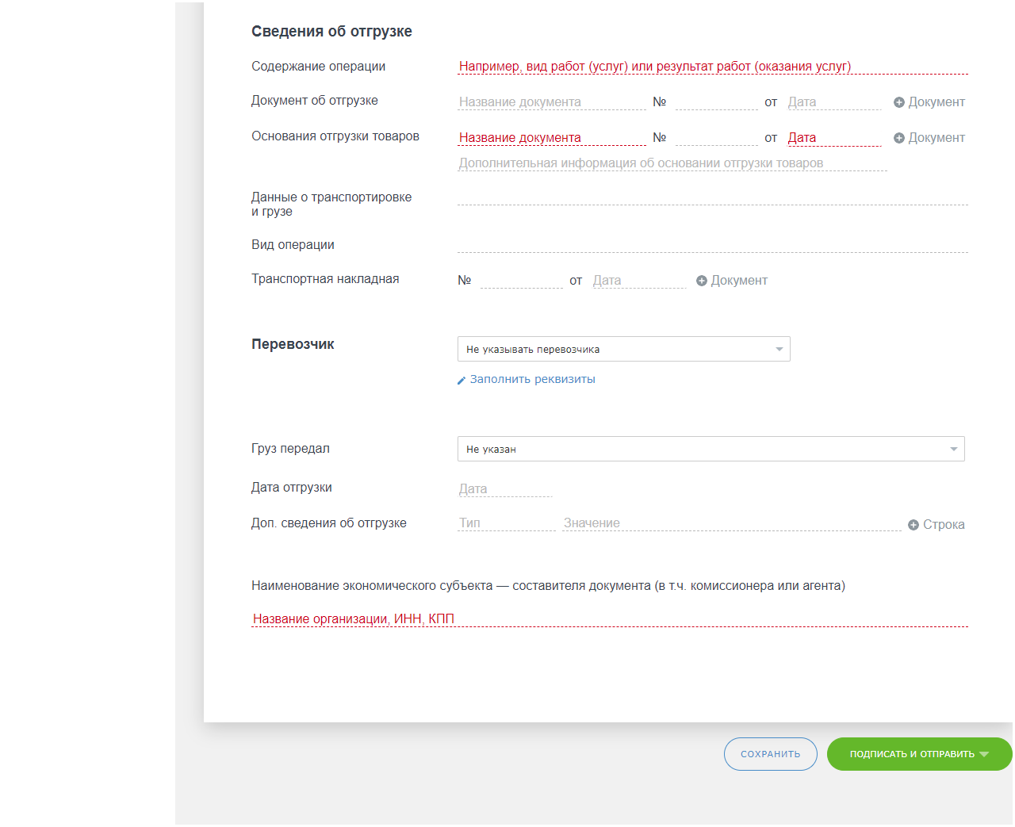Image resolution: width=1015 pixels, height=827 pixels.
Task: Click the Значение field in Доп. сведения
Action: coord(732,523)
